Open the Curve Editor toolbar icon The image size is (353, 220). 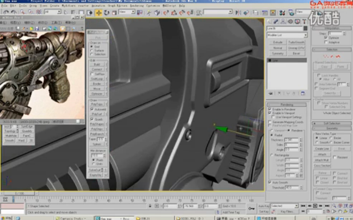point(265,13)
